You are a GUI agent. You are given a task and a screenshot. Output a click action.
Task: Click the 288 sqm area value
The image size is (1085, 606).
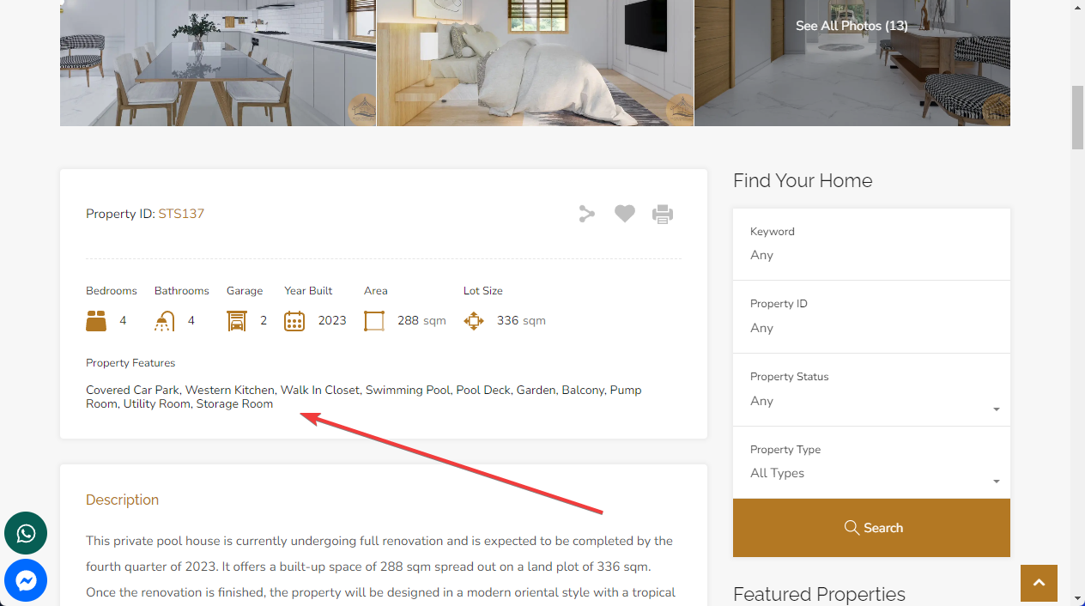point(421,321)
